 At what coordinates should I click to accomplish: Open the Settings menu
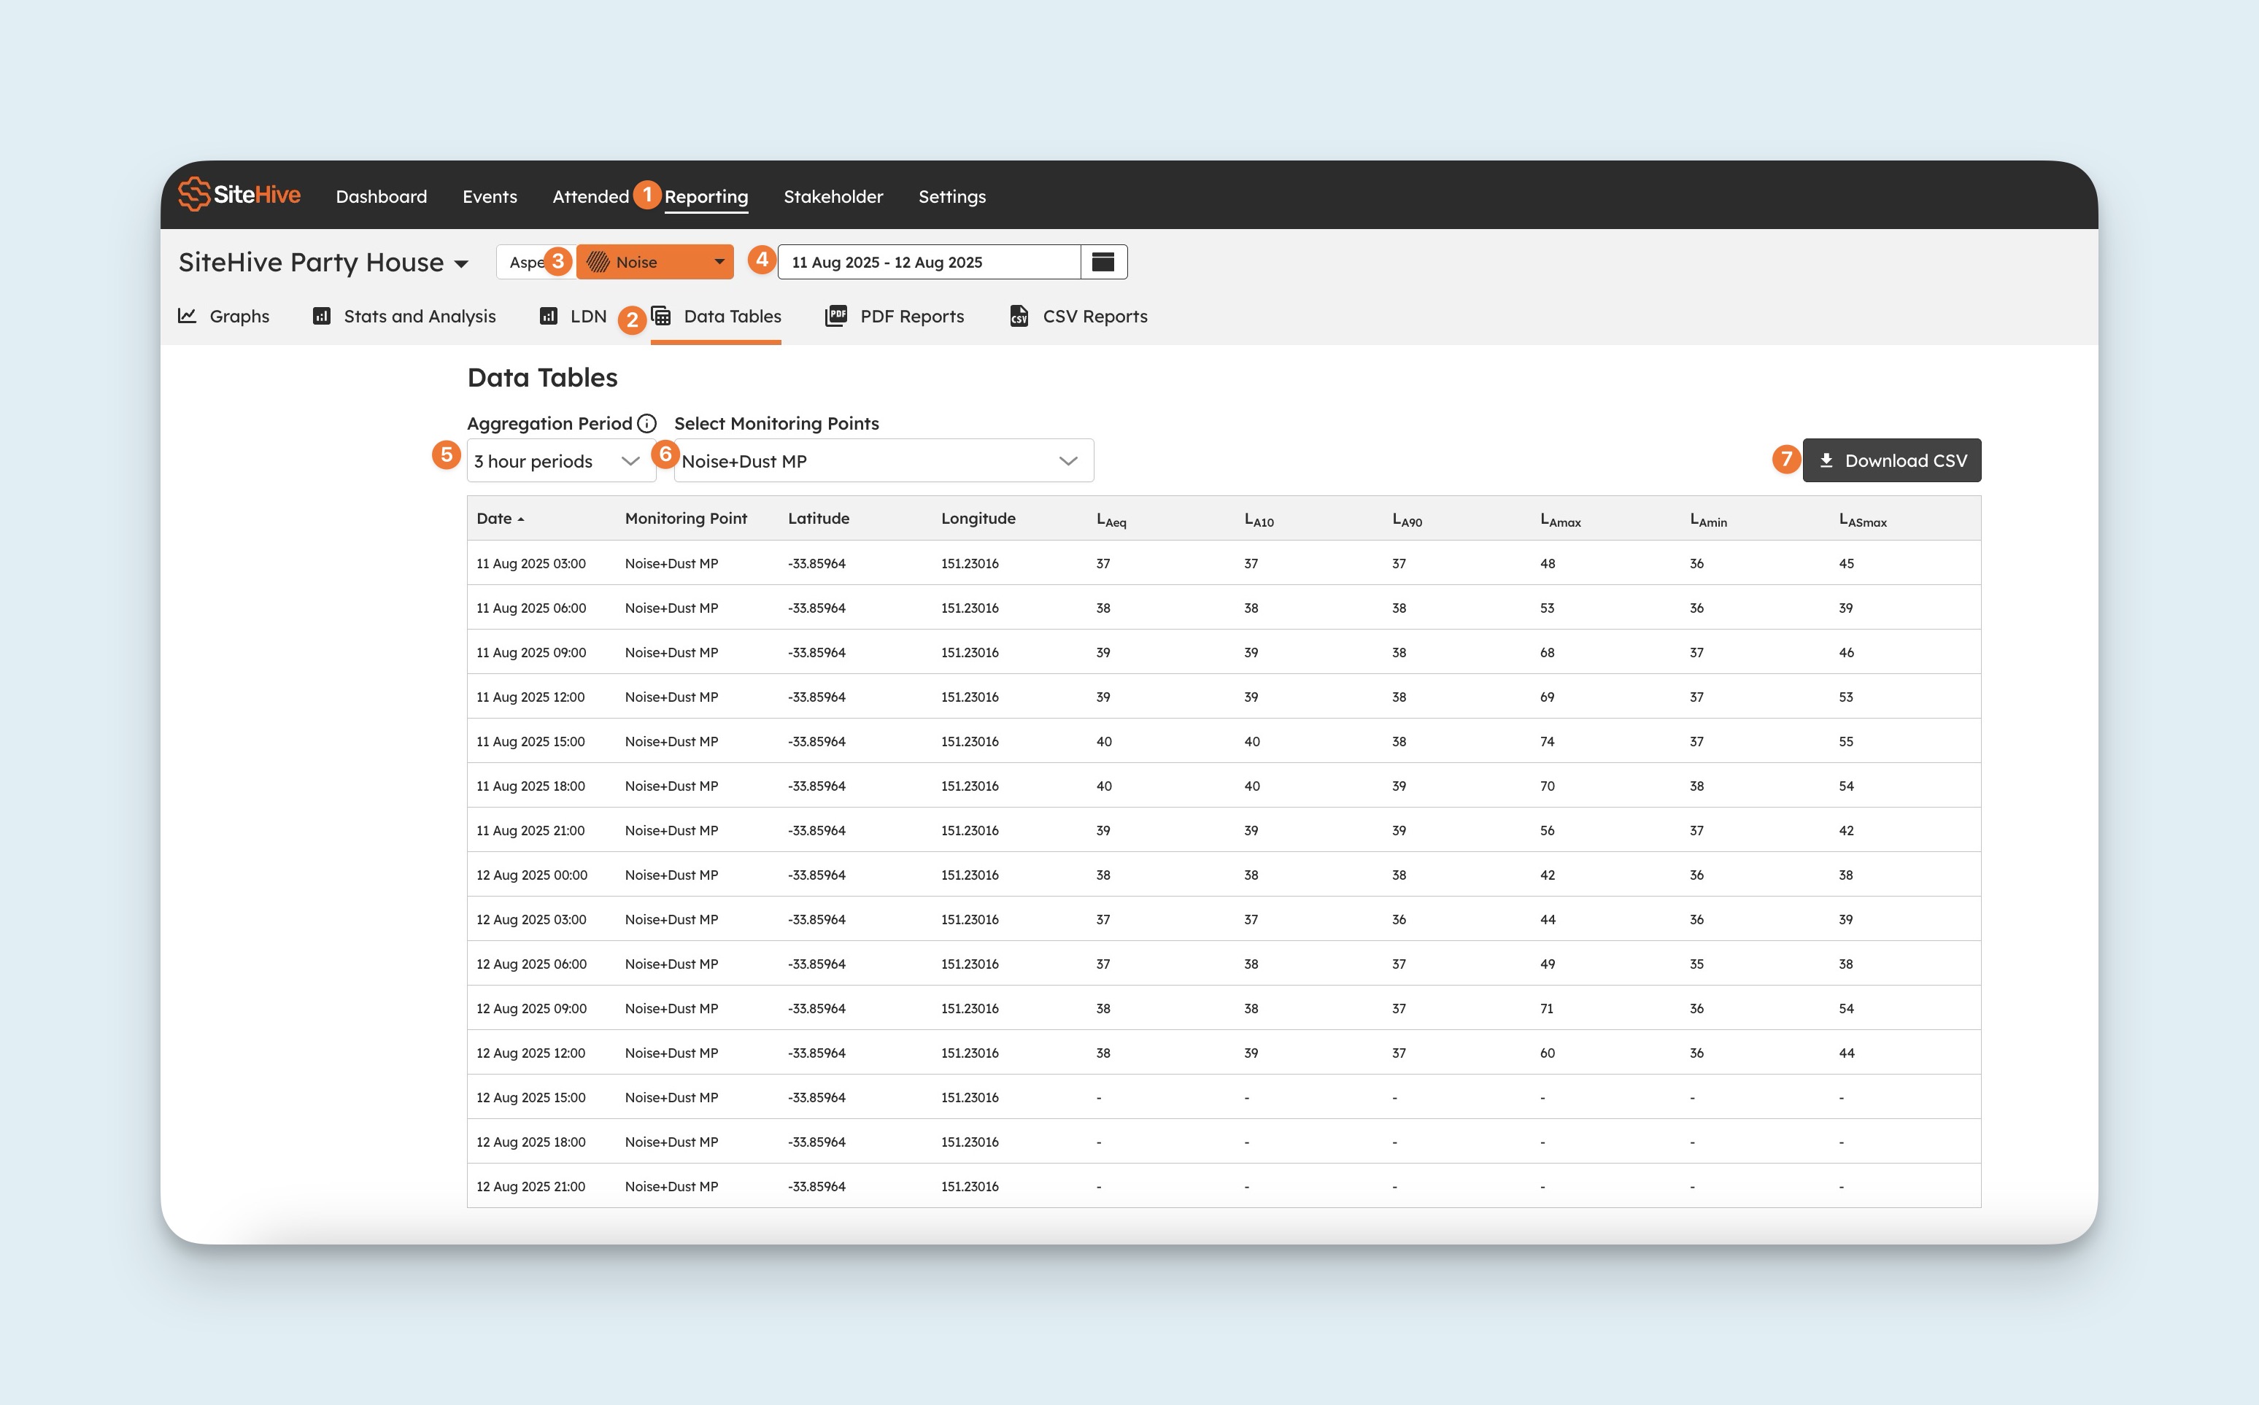click(952, 196)
